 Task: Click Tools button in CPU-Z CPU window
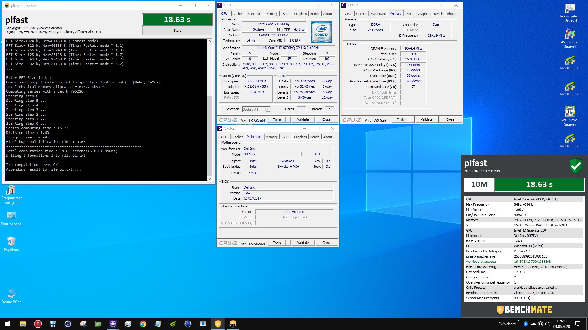(277, 119)
